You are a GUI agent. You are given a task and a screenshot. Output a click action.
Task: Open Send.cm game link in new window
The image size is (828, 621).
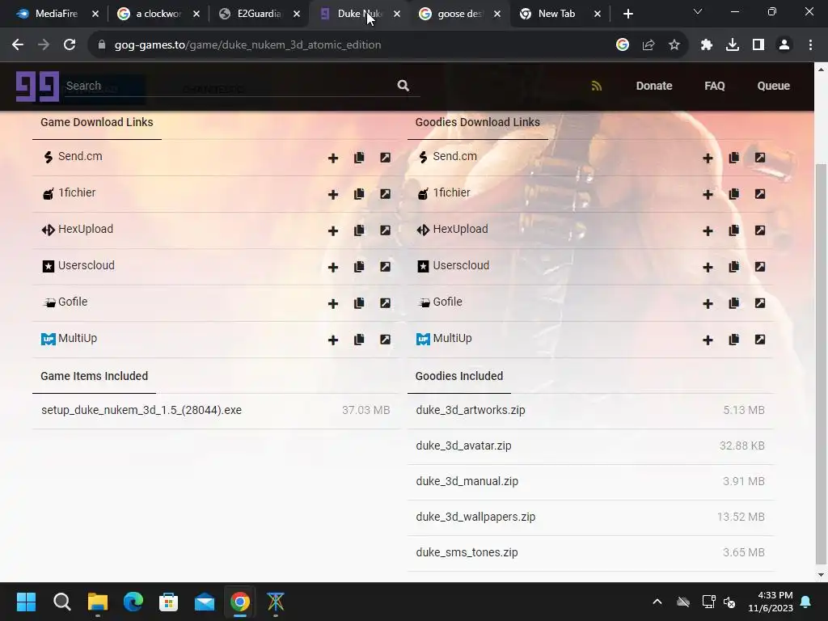click(386, 158)
